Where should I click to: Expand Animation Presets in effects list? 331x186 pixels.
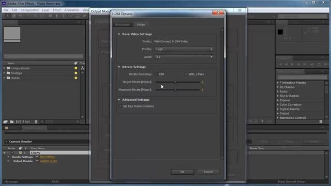pos(278,83)
